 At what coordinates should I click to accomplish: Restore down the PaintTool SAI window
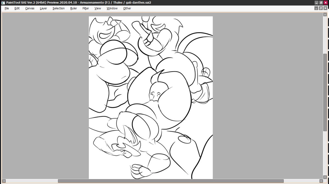[321, 2]
